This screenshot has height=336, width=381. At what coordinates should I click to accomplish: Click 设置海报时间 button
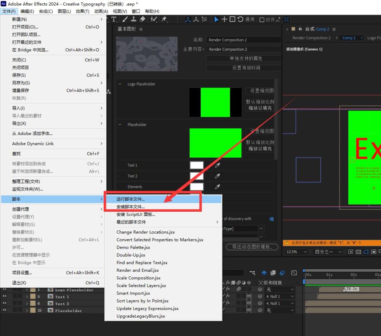click(x=243, y=68)
